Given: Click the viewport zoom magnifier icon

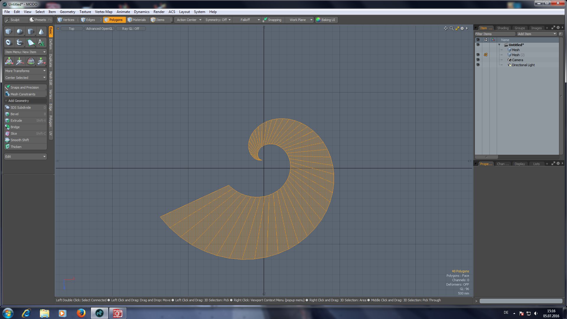Looking at the screenshot, I should coord(452,28).
